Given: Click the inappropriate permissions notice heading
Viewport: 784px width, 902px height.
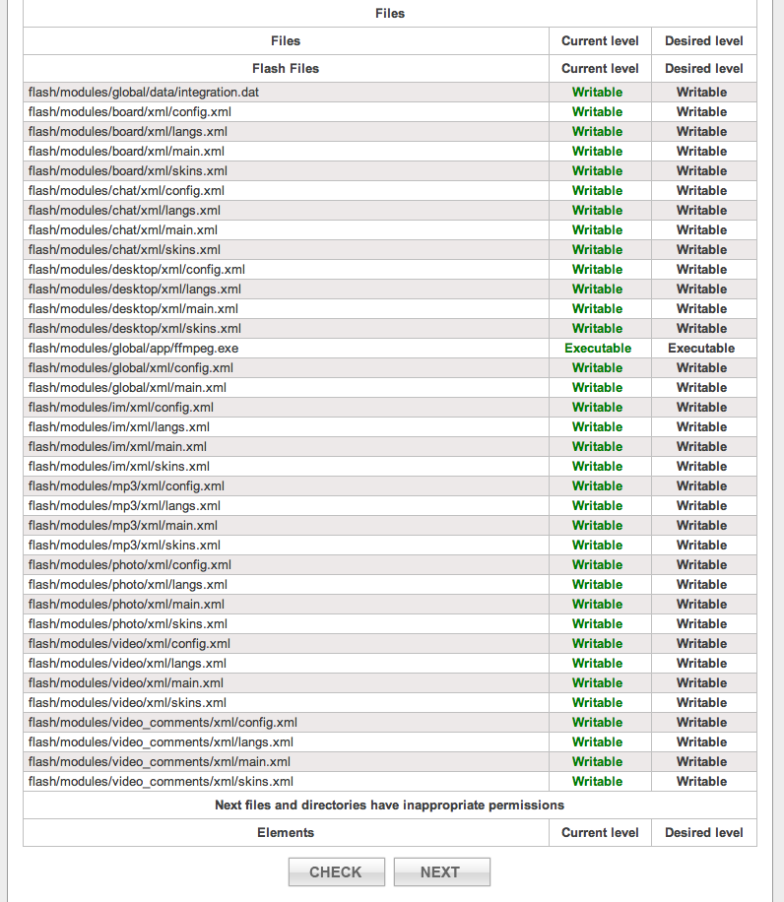Looking at the screenshot, I should (x=389, y=805).
